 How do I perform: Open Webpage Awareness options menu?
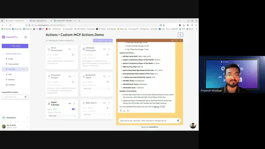[109, 49]
